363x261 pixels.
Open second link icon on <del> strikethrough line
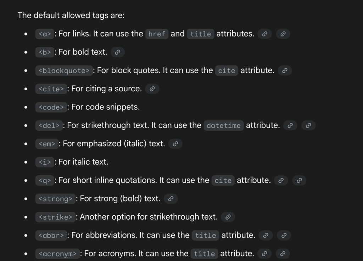click(x=308, y=125)
